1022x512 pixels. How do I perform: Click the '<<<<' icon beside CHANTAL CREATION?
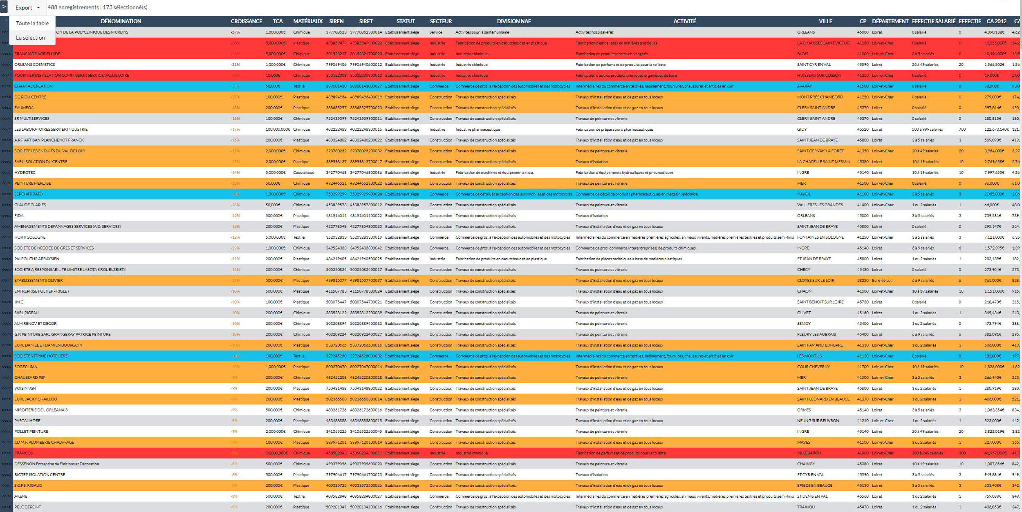(x=6, y=86)
